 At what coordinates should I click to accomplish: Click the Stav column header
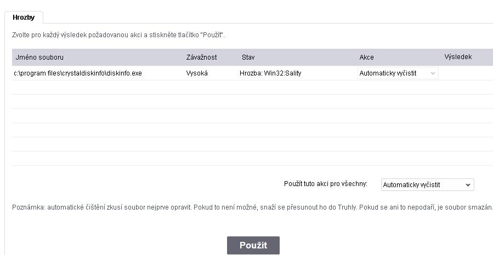248,57
